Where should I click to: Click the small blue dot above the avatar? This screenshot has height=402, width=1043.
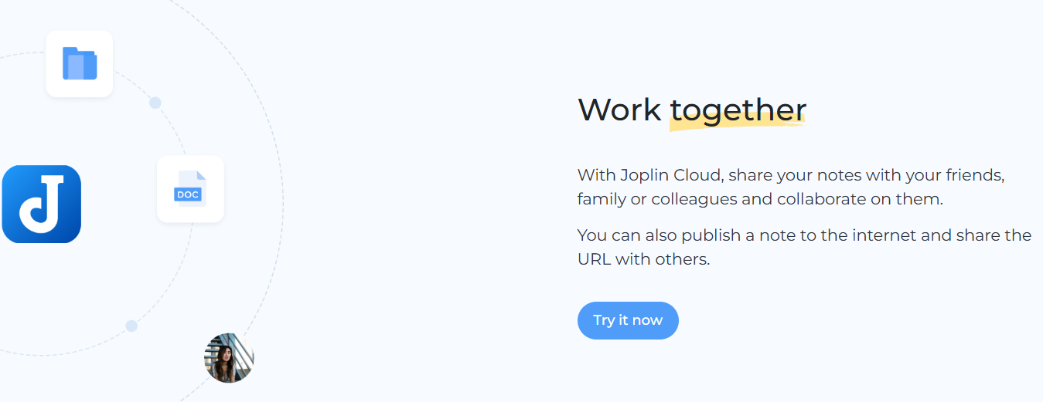click(131, 326)
